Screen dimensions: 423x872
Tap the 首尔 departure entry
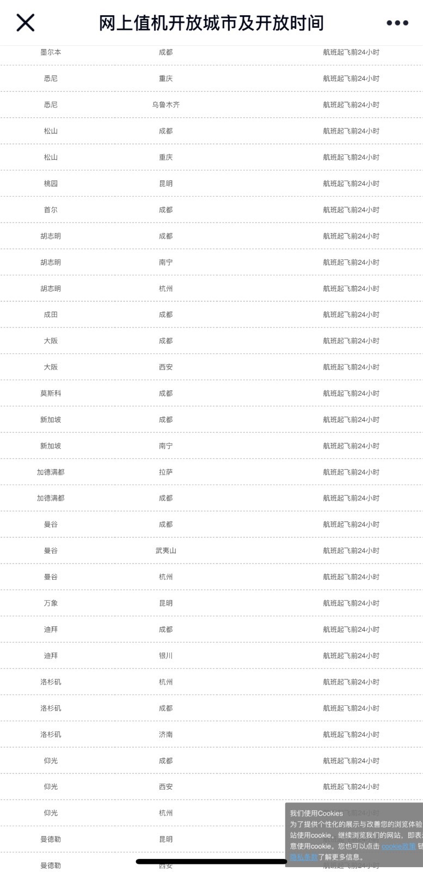51,210
